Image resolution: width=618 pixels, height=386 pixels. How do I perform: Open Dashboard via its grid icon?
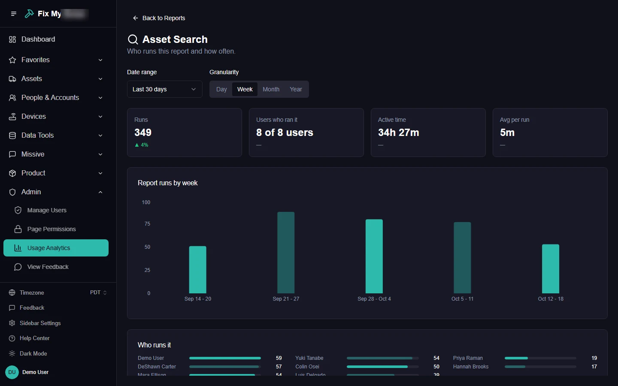(12, 39)
